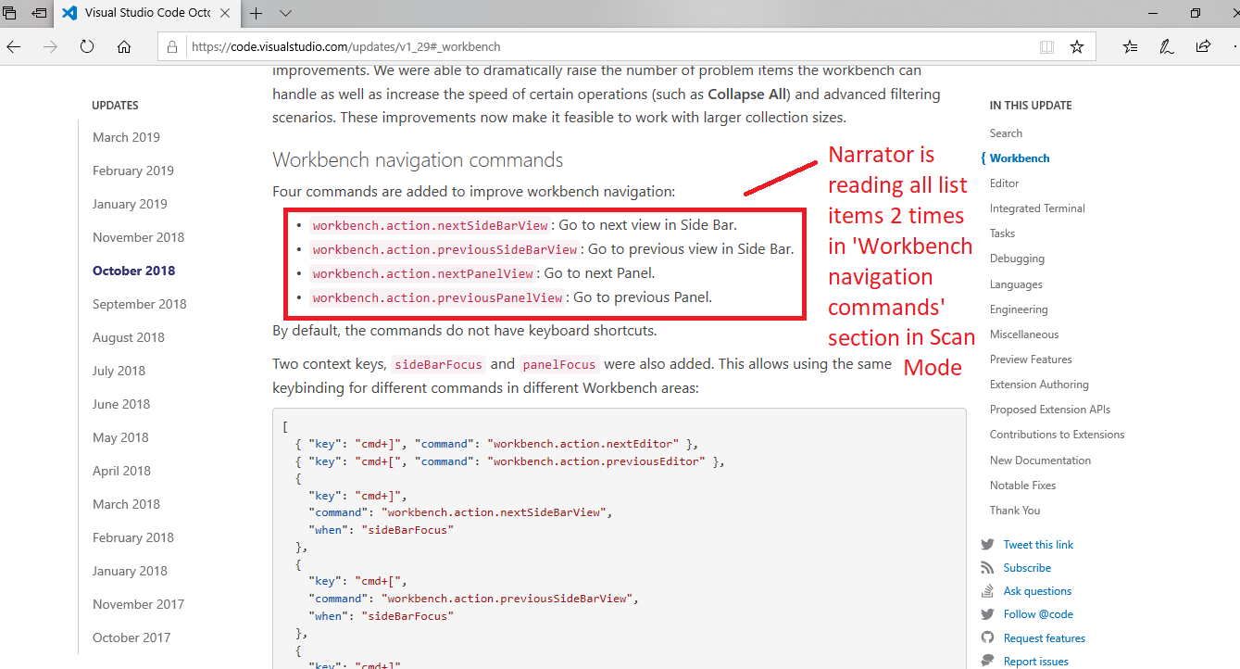The height and width of the screenshot is (669, 1240).
Task: Jump to Miscellaneous section
Action: point(1024,334)
